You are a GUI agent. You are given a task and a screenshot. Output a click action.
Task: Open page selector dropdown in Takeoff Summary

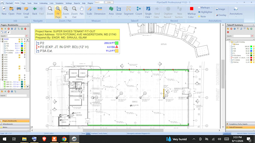click(254, 39)
